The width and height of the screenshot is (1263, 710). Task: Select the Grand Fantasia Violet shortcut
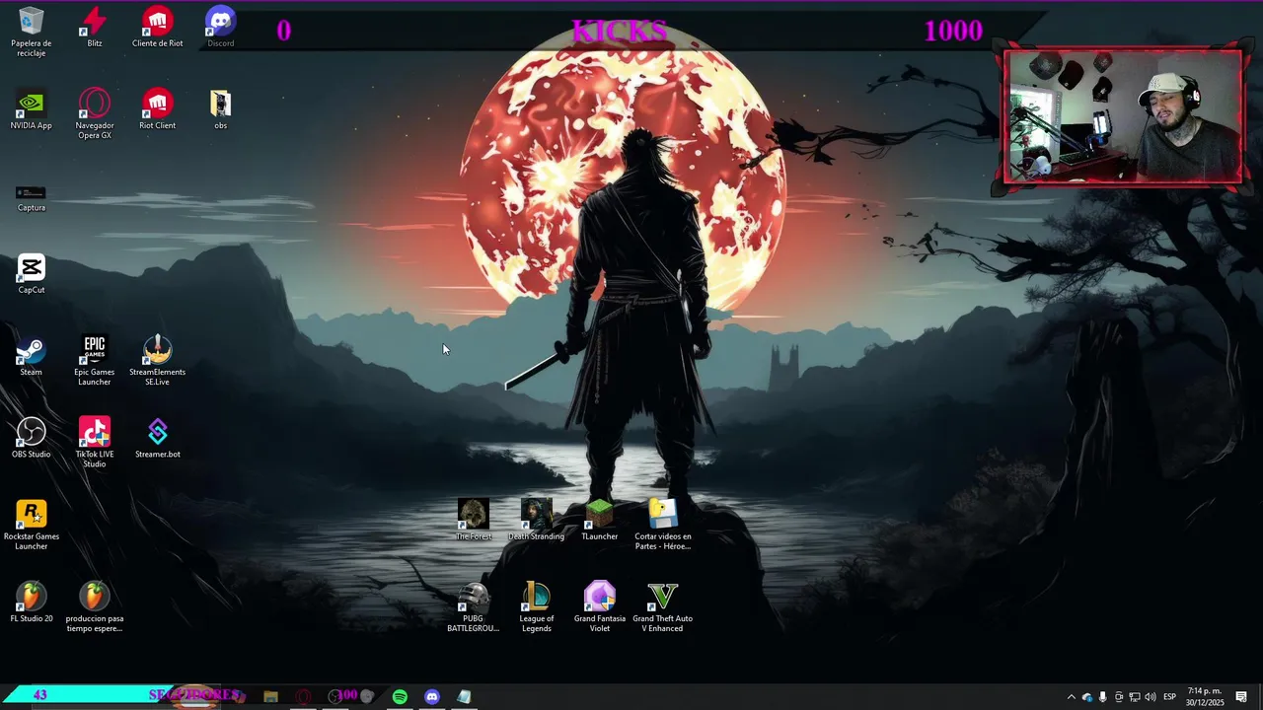[600, 607]
